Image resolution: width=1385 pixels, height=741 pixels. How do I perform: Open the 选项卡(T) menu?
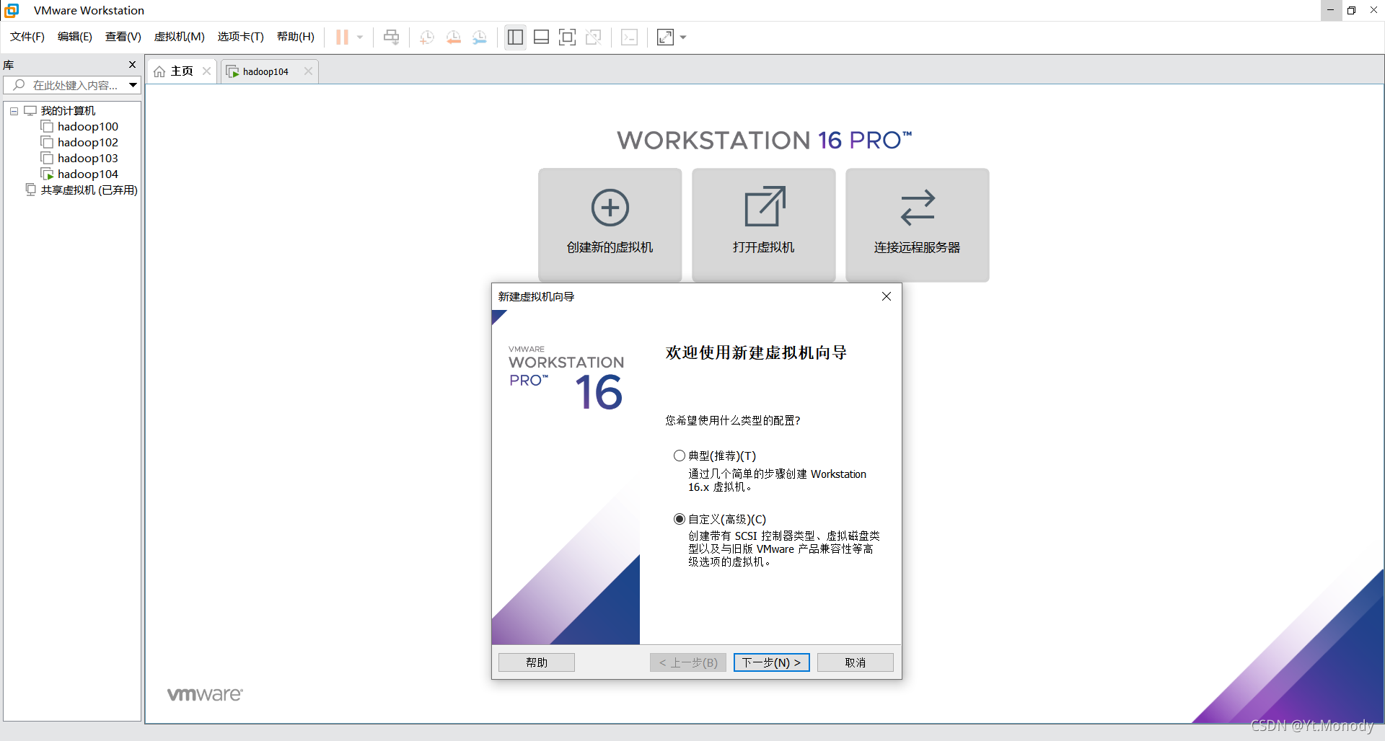(x=241, y=37)
